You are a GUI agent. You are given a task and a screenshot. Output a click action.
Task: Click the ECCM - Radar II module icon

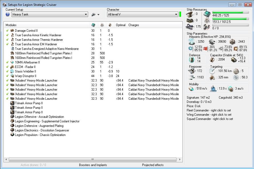pyautogui.click(x=12, y=67)
